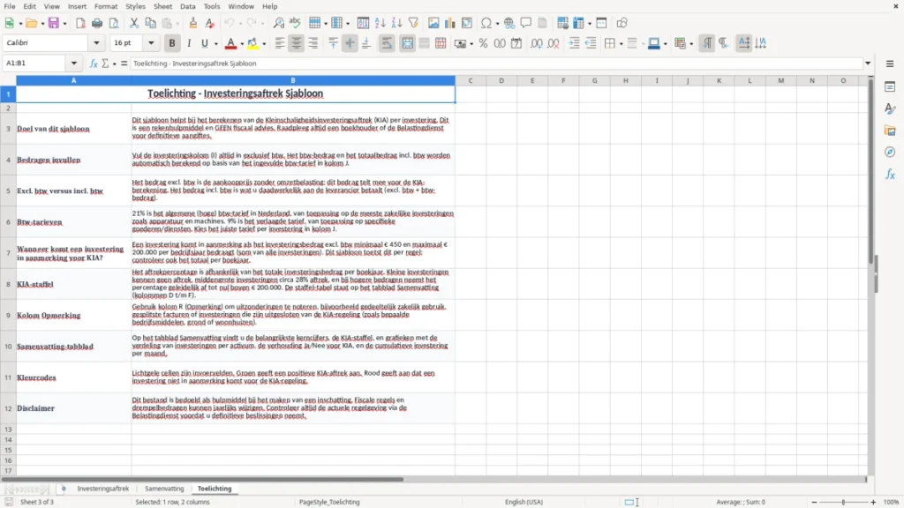Image resolution: width=904 pixels, height=508 pixels.
Task: Click the Copy icon in the toolbar
Action: coord(150,23)
